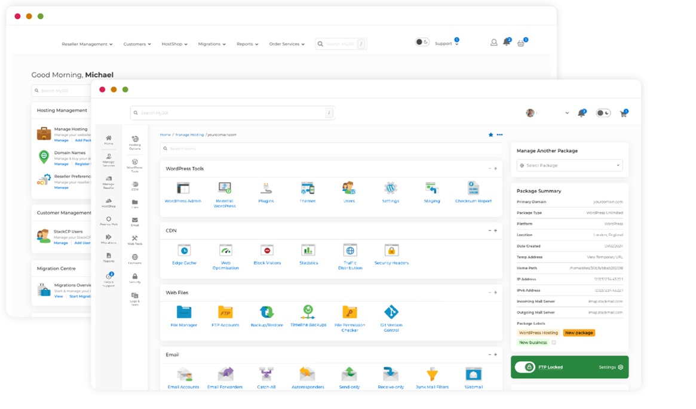Open FTP Settings in green bar
The width and height of the screenshot is (696, 409).
coord(611,367)
